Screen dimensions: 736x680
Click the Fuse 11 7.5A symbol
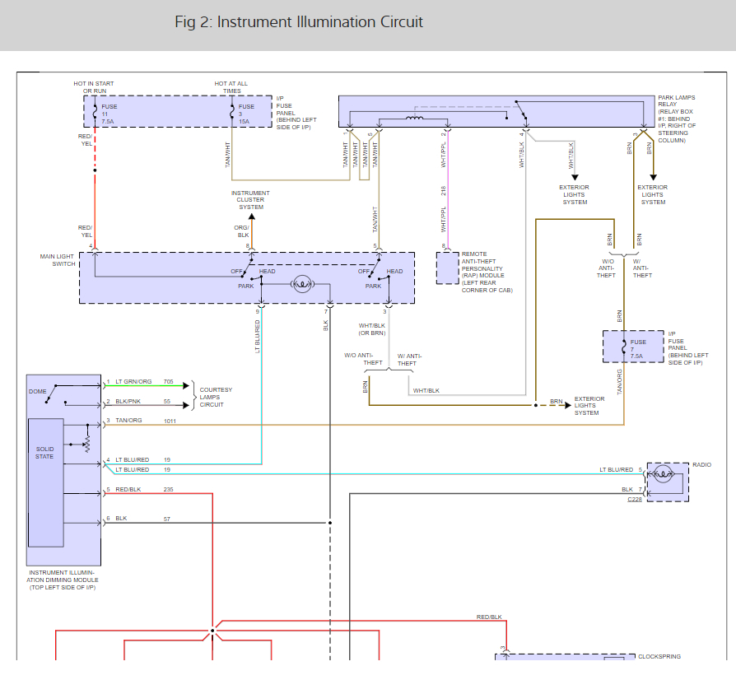click(x=95, y=110)
